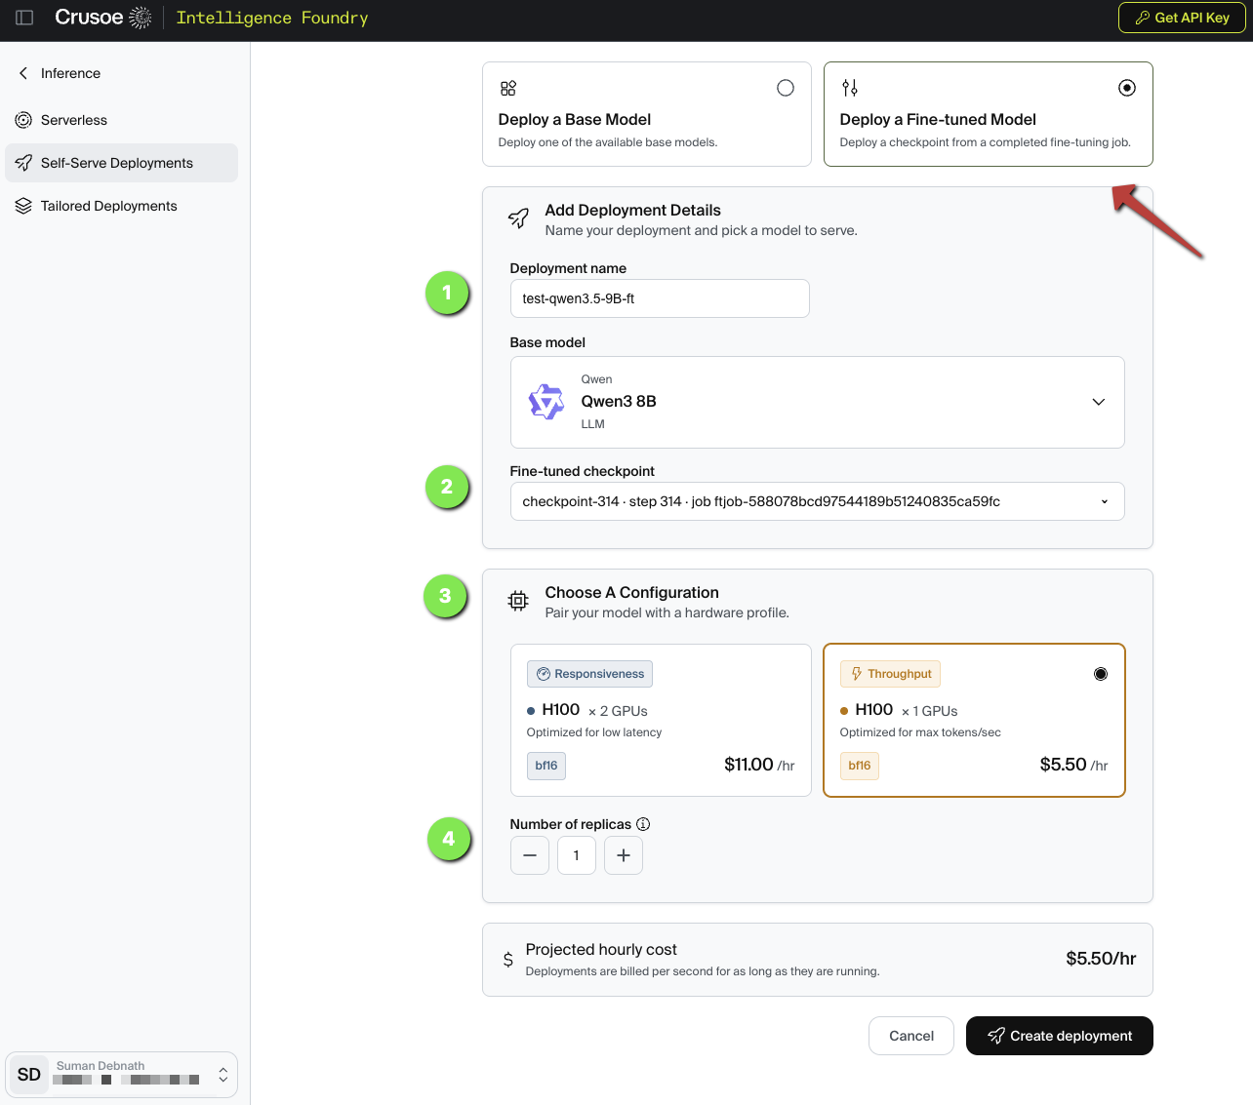
Task: Open the Base model Qwen3 8B dropdown
Action: [x=817, y=402]
